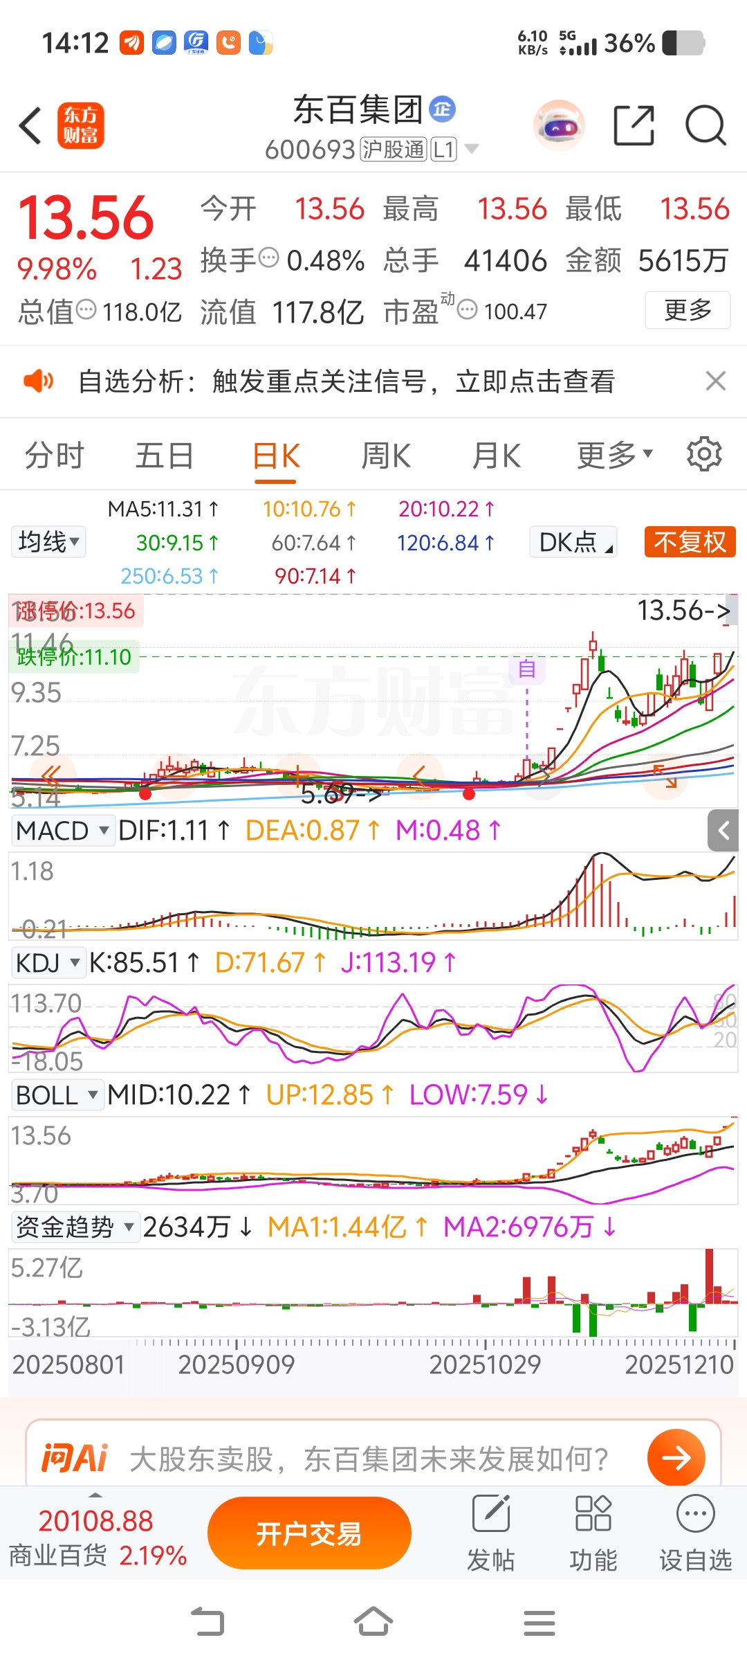Screen dimensions: 747x1667
Task: Tap the 开户交易 button
Action: [x=309, y=1534]
